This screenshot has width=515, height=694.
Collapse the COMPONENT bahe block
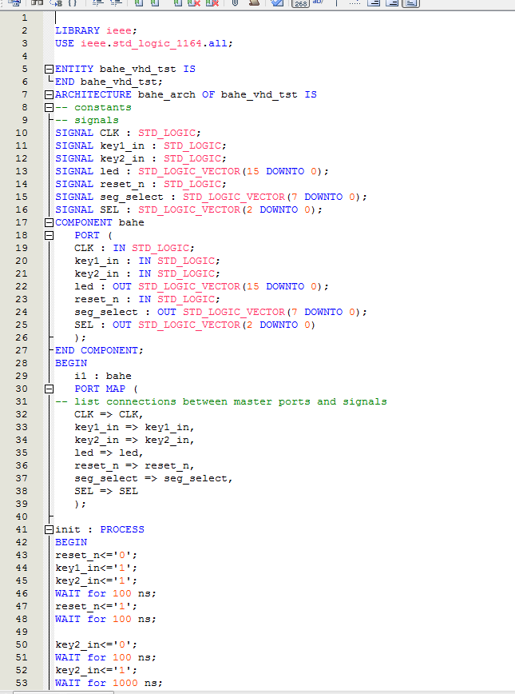49,222
